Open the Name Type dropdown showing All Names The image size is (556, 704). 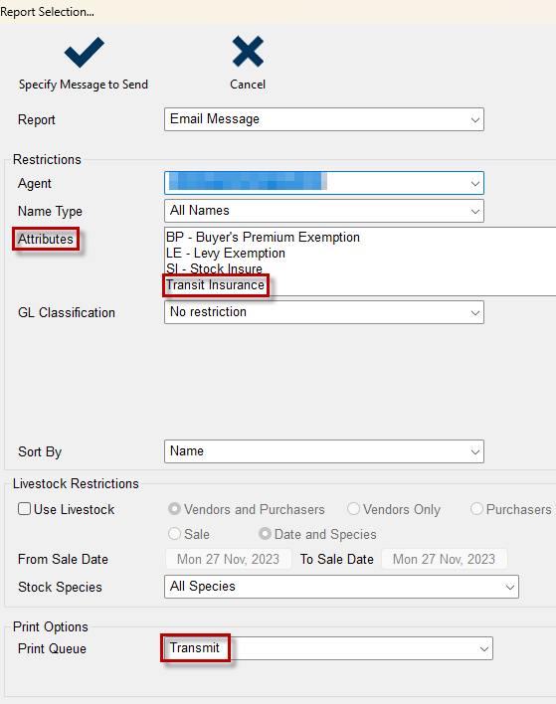(x=324, y=211)
